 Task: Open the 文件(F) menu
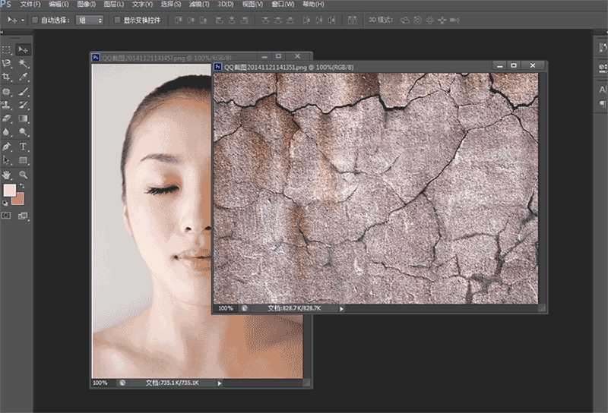pyautogui.click(x=30, y=5)
